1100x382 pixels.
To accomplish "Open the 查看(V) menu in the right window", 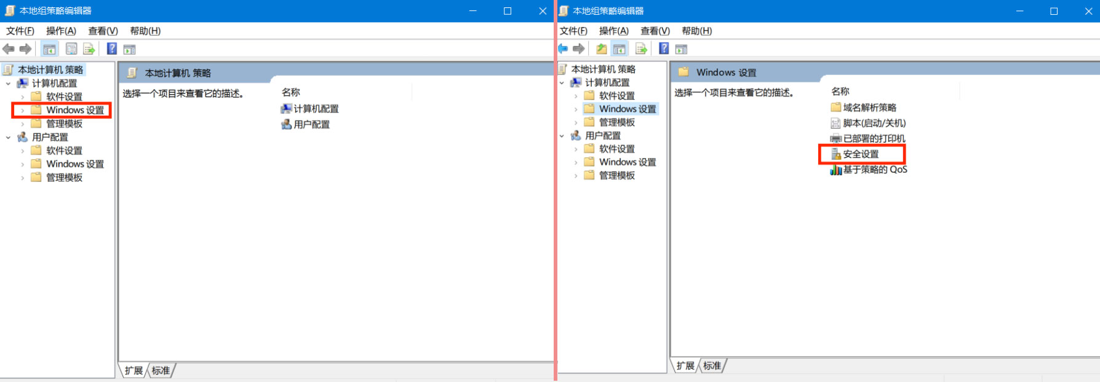I will tap(655, 31).
